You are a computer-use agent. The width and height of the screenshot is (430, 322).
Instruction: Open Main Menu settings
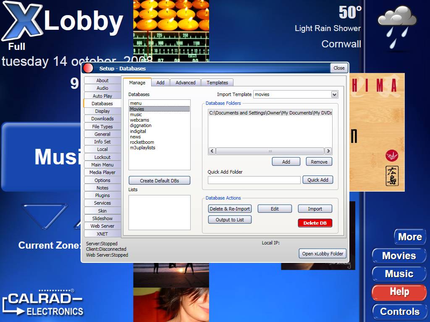click(x=102, y=164)
